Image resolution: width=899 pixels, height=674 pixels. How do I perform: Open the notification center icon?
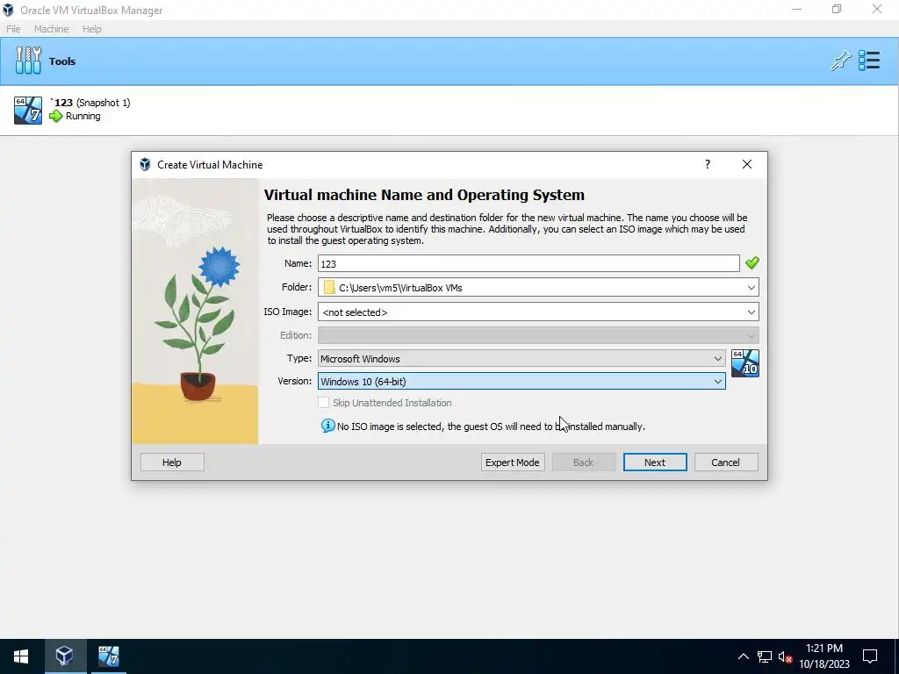point(870,656)
